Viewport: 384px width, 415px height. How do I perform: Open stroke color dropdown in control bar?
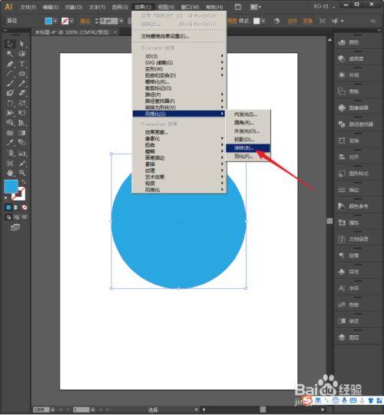pyautogui.click(x=71, y=21)
